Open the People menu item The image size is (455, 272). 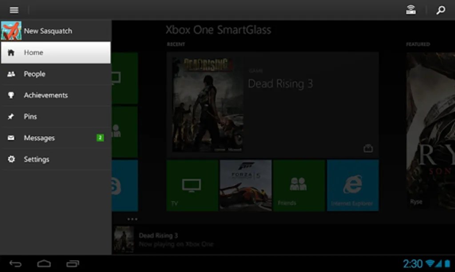click(56, 74)
